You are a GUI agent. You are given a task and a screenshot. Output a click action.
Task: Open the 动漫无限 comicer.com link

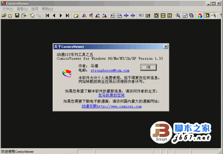tap(111, 106)
